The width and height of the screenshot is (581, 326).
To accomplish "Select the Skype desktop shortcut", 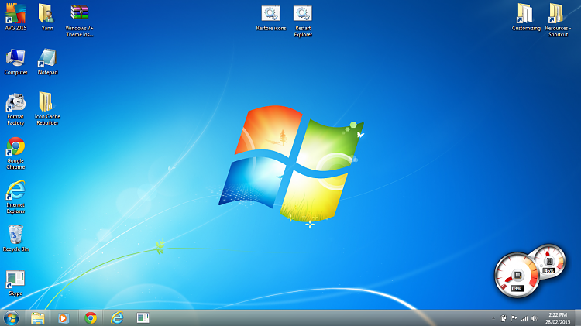I will coord(15,283).
